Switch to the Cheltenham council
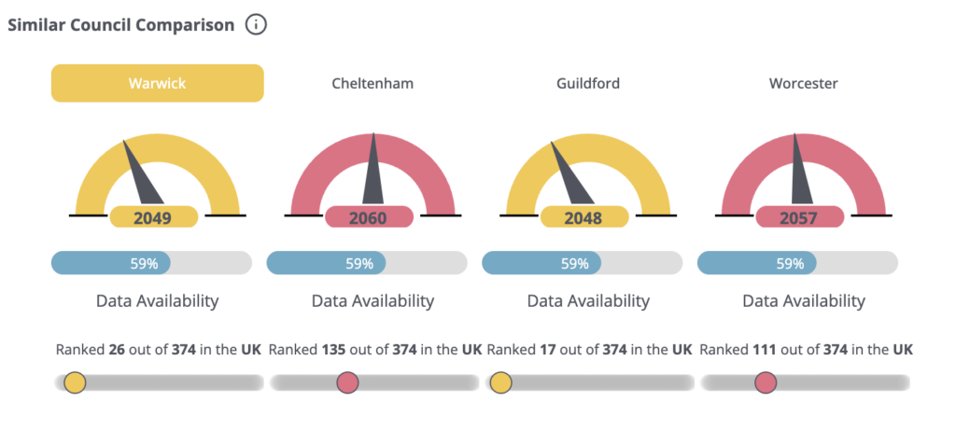Image resolution: width=956 pixels, height=443 pixels. 373,83
